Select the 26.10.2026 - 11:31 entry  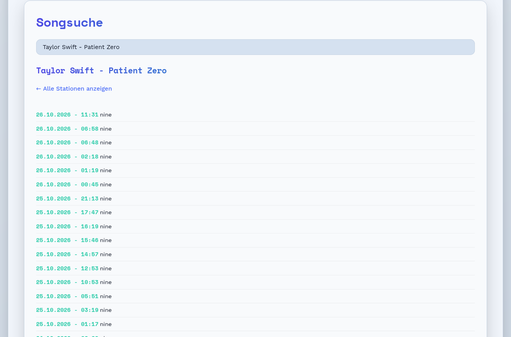tap(255, 115)
